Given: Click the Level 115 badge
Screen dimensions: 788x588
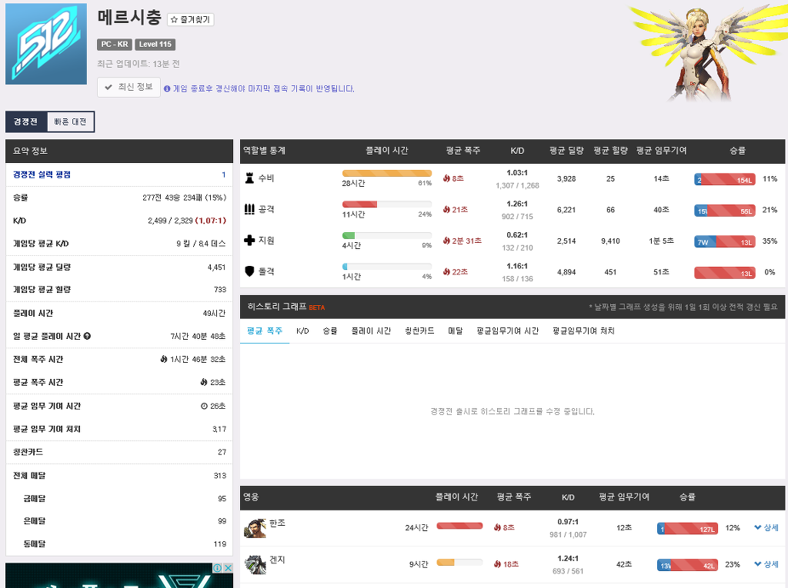Looking at the screenshot, I should (155, 44).
